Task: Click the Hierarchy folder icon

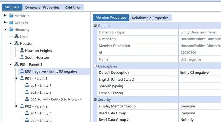Action: coord(11,29)
